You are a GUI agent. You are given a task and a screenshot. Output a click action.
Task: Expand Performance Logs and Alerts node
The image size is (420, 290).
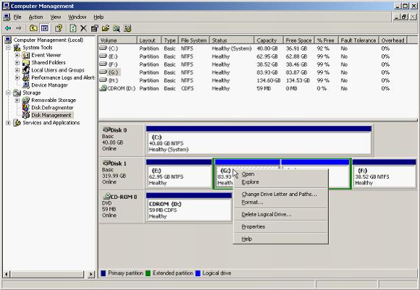coord(17,77)
